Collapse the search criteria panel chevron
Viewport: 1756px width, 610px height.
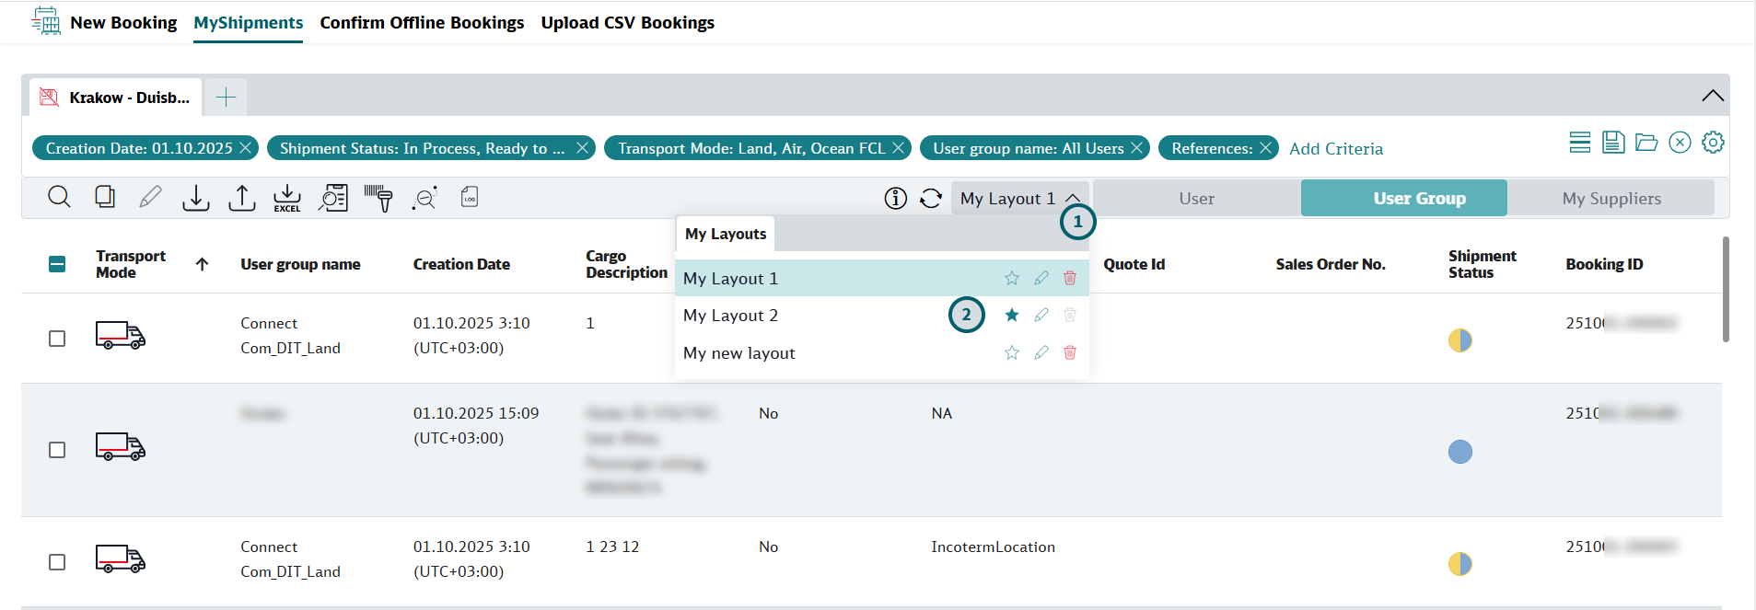[1712, 97]
